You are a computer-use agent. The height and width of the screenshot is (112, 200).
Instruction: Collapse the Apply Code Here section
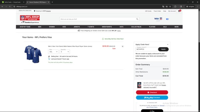point(168,44)
